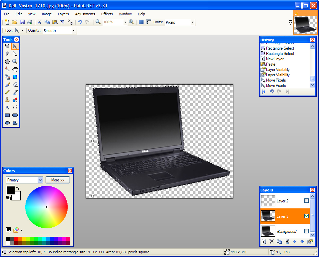This screenshot has height=257, width=319.
Task: Toggle Background layer visibility checkbox
Action: tap(306, 231)
